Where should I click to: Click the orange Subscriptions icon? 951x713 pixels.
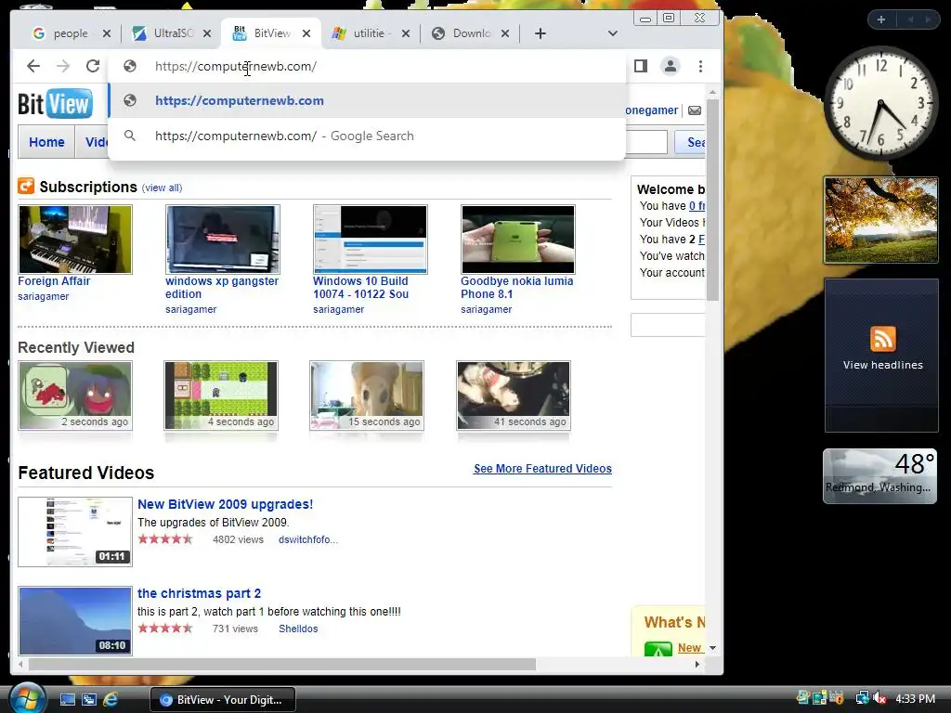(26, 186)
